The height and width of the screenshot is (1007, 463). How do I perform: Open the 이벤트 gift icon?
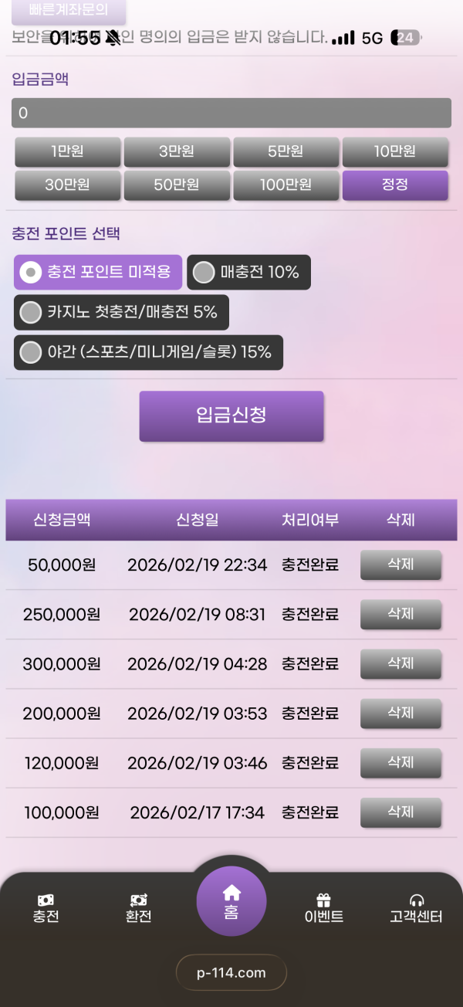pyautogui.click(x=323, y=900)
